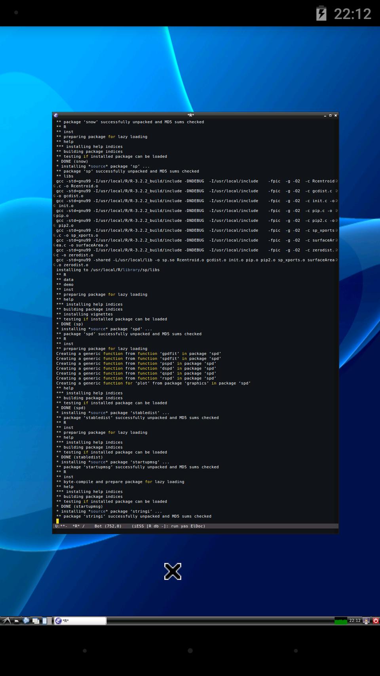Launch the file manager from the panel
Screen dimensions: 380x676
pos(17,621)
